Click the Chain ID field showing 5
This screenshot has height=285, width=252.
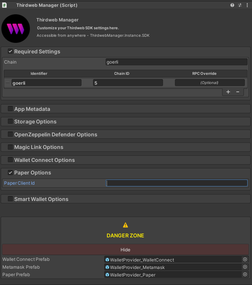pyautogui.click(x=128, y=83)
